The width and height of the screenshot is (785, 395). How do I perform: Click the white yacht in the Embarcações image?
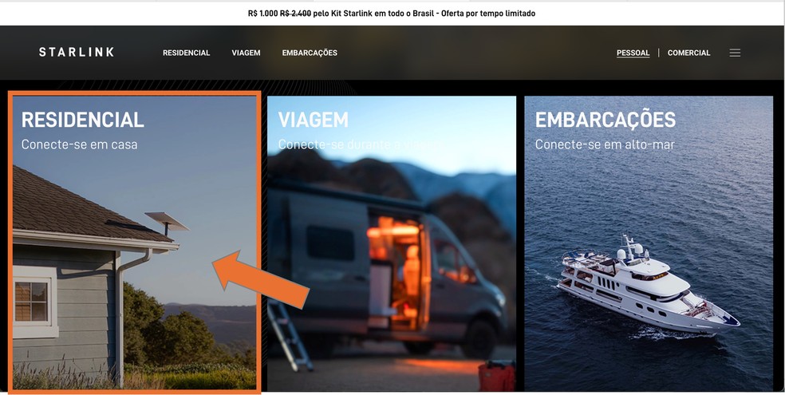649,286
